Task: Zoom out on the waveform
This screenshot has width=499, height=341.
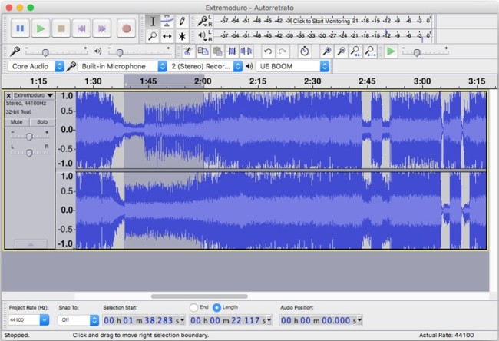Action: (341, 51)
